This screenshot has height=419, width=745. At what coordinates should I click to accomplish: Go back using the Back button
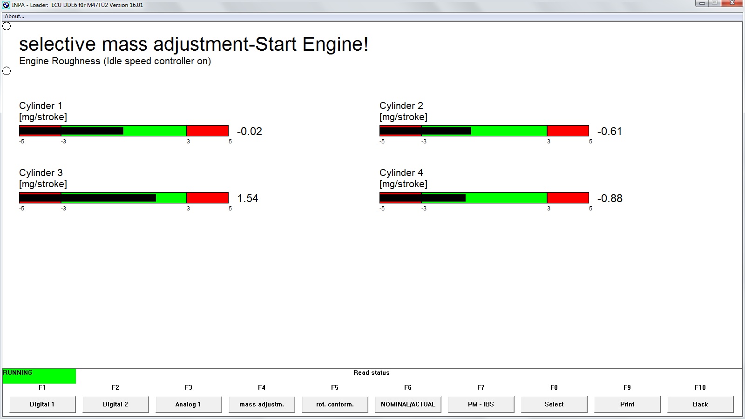pyautogui.click(x=700, y=404)
